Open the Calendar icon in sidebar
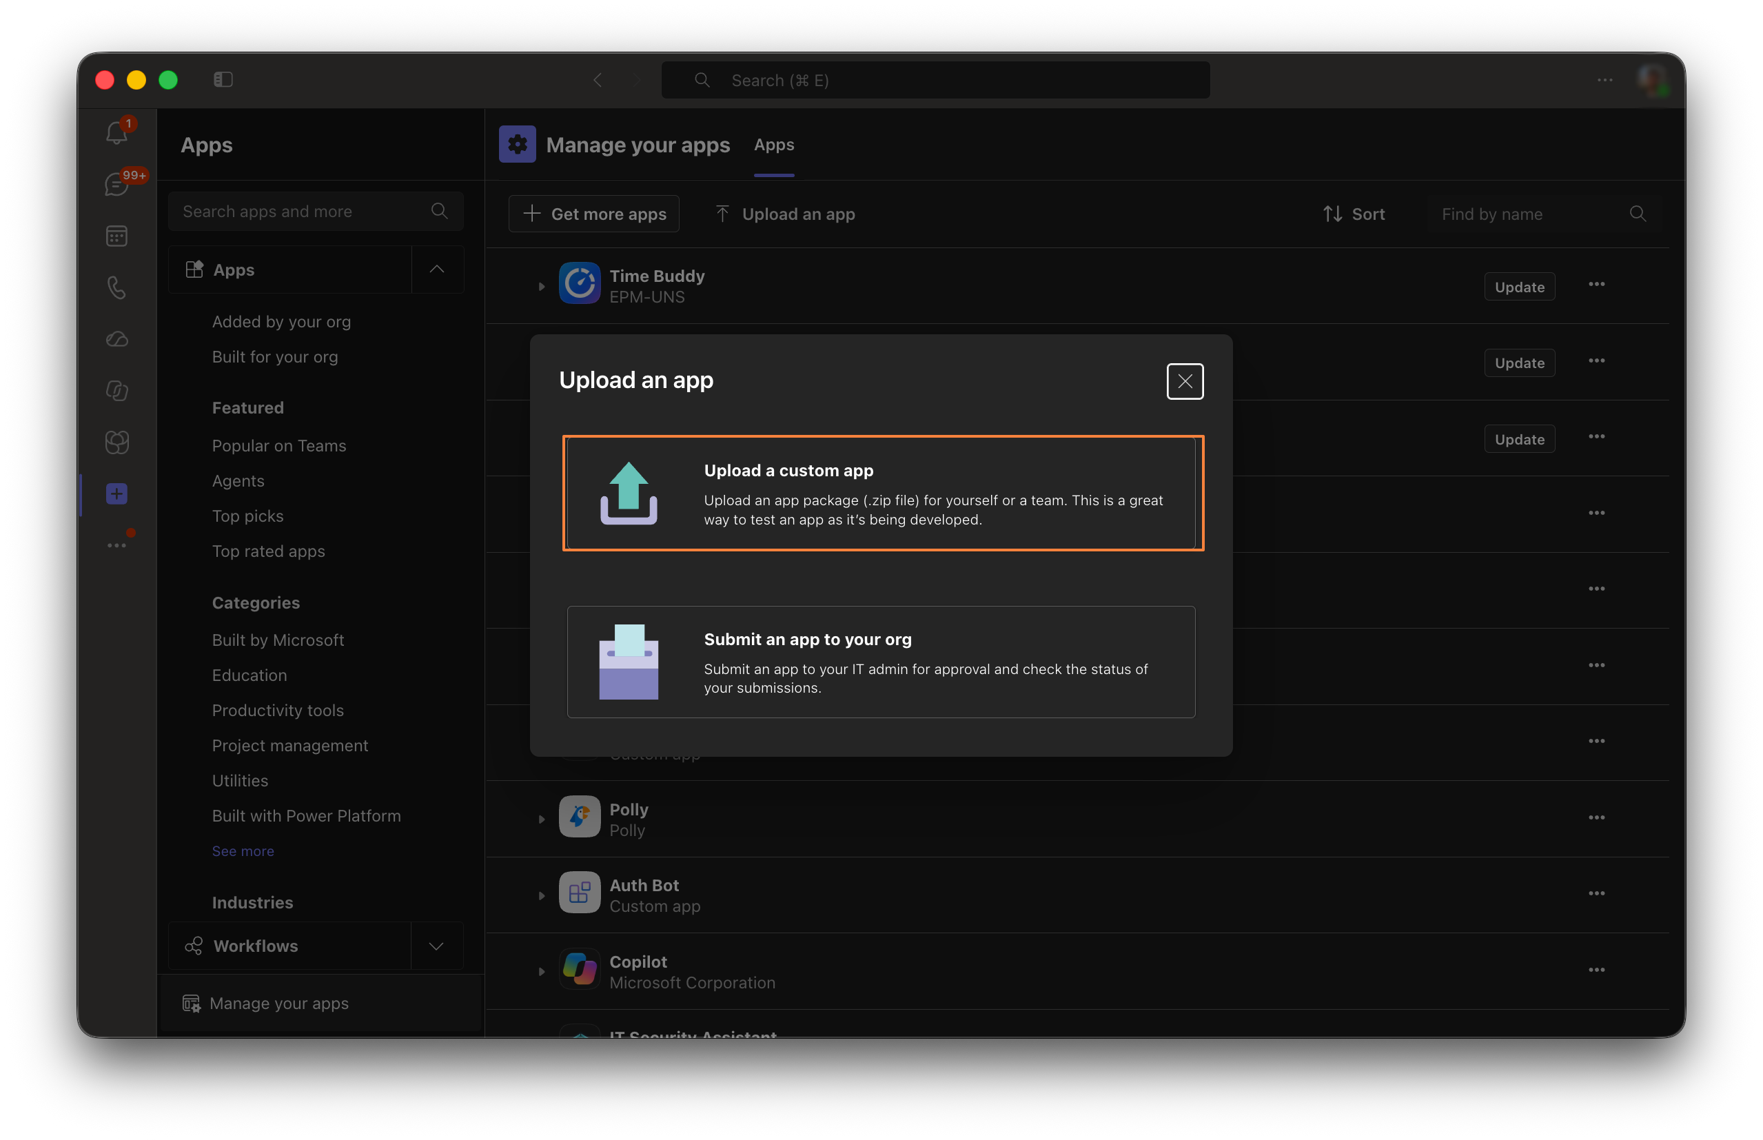The width and height of the screenshot is (1763, 1140). (117, 236)
